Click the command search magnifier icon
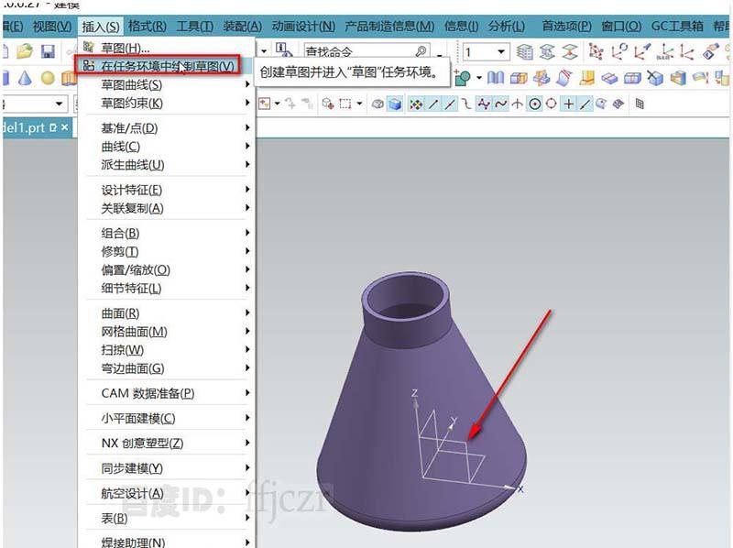This screenshot has width=733, height=548. pos(421,50)
